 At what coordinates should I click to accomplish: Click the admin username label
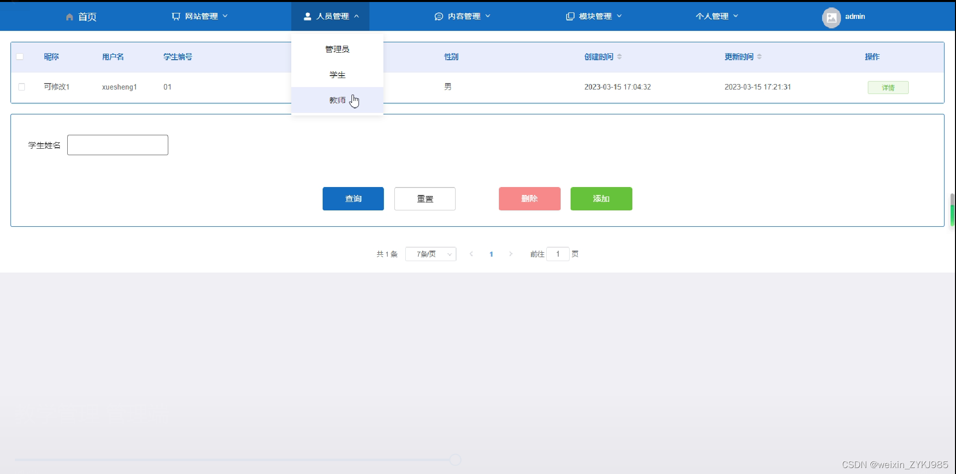click(855, 16)
